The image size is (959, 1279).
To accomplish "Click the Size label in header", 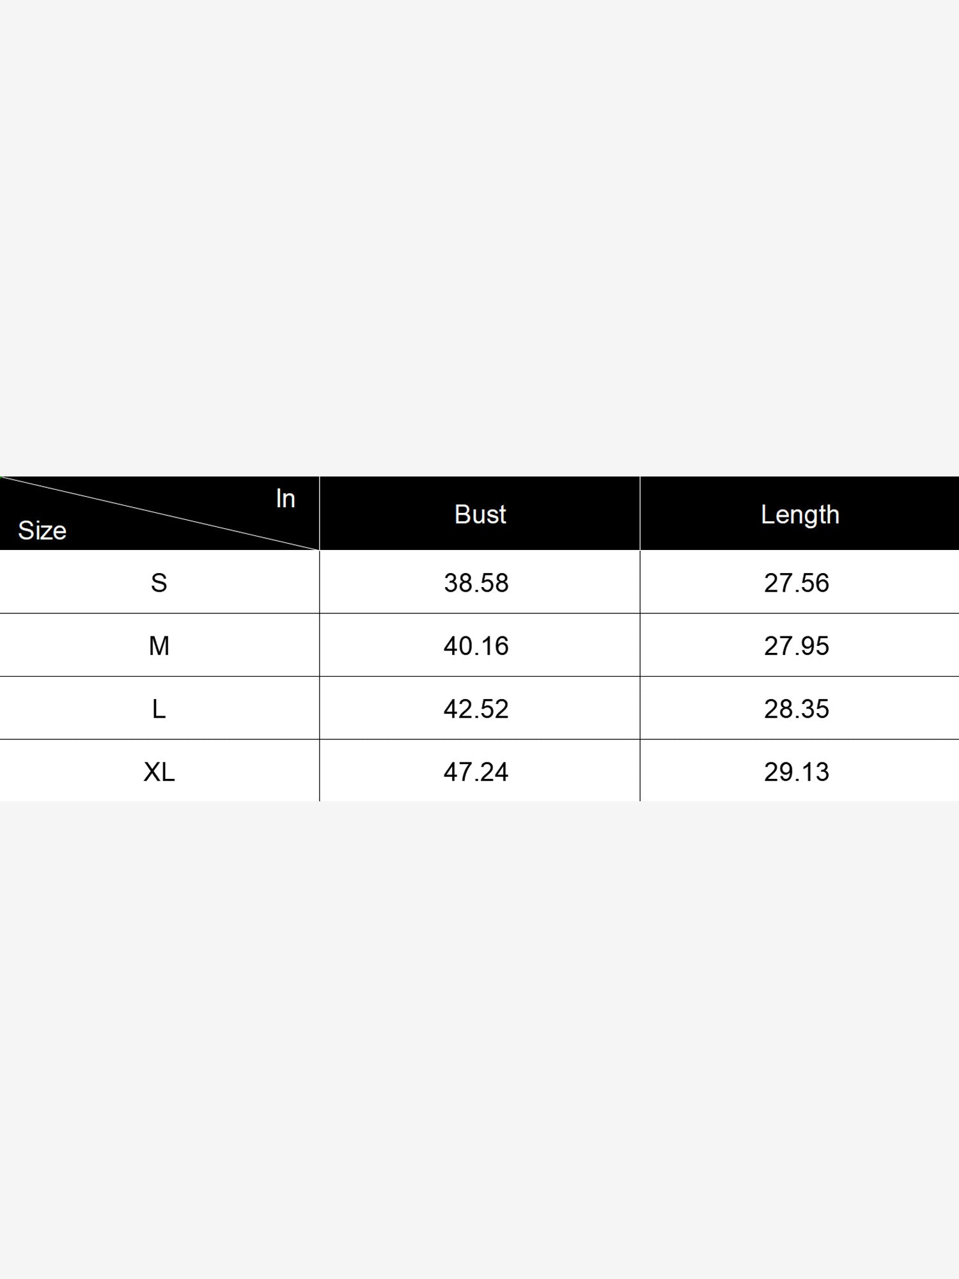I will (42, 531).
